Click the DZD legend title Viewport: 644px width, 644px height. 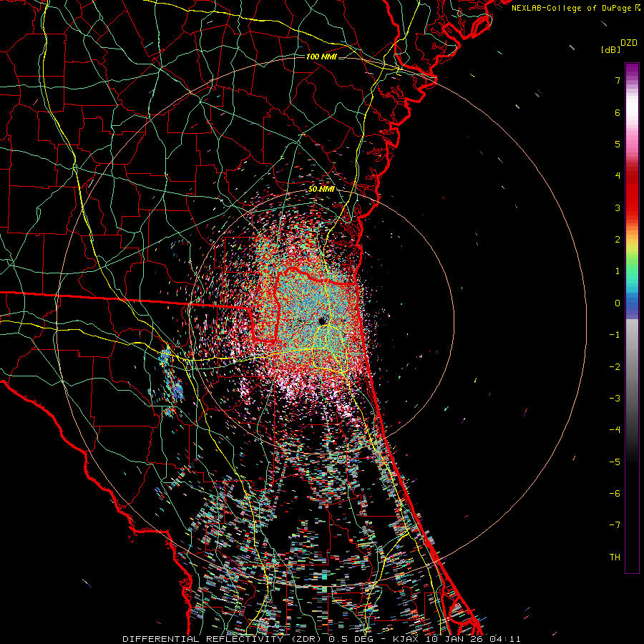tap(629, 43)
